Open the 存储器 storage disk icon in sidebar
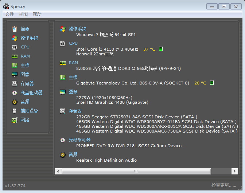The width and height of the screenshot is (245, 193). [15, 83]
